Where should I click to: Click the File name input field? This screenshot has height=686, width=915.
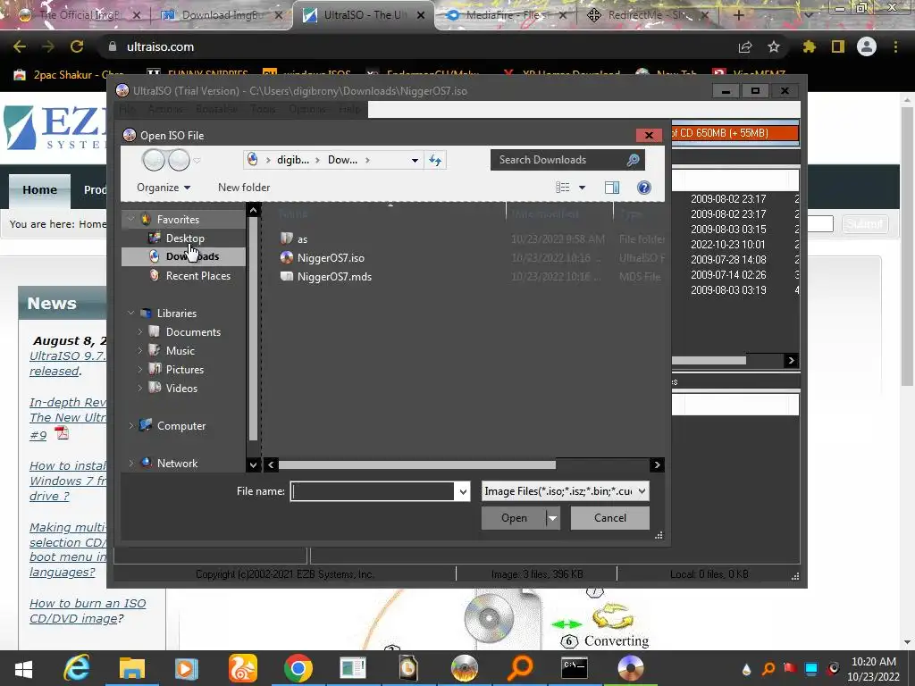pos(373,492)
